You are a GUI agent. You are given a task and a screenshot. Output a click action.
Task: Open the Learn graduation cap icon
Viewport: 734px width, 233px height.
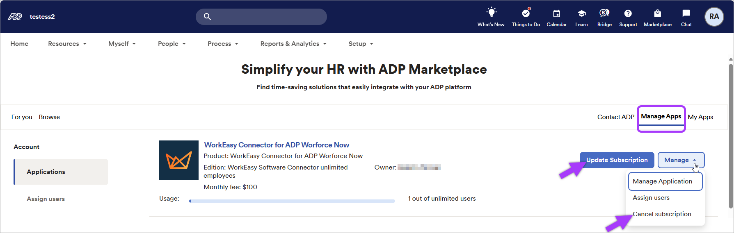(x=581, y=14)
